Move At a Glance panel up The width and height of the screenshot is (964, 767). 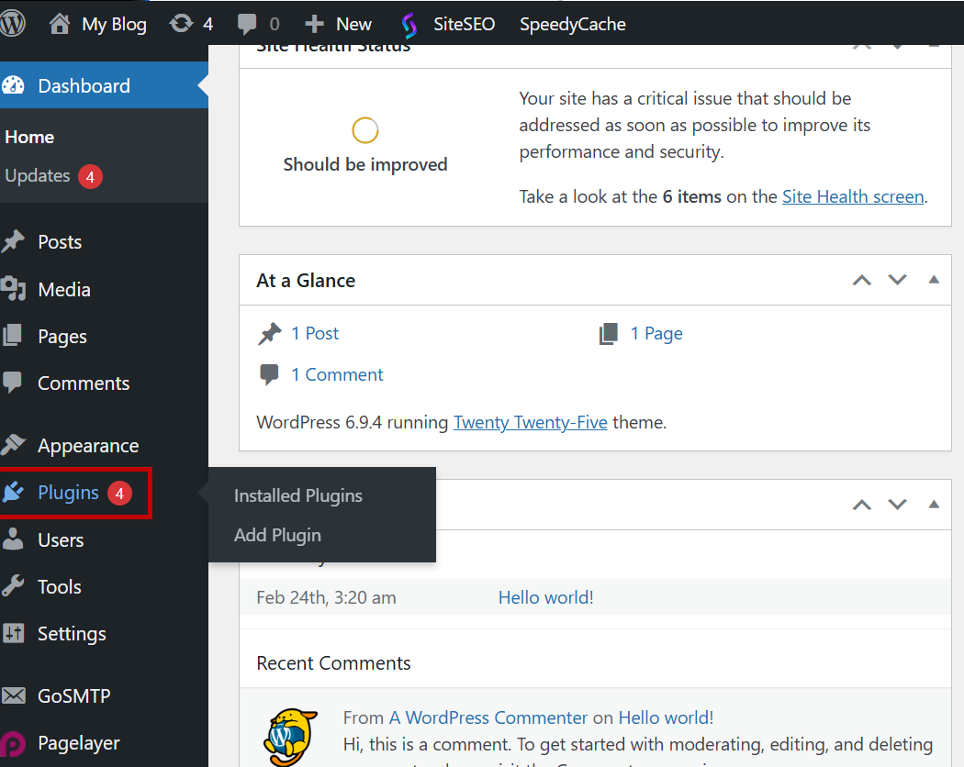click(x=861, y=280)
